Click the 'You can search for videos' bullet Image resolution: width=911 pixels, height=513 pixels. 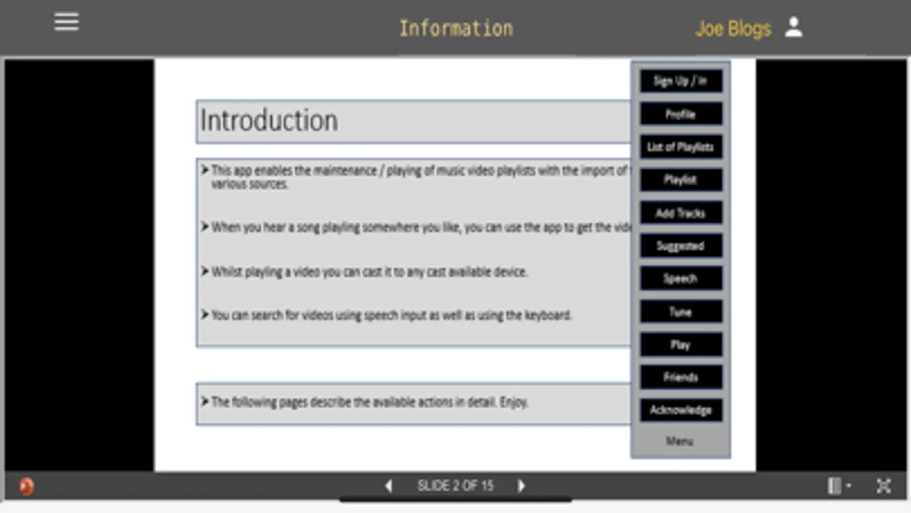click(386, 315)
